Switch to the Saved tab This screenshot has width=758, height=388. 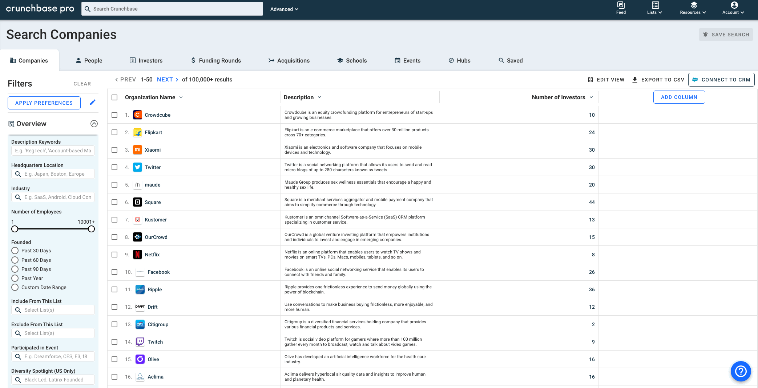coord(511,60)
